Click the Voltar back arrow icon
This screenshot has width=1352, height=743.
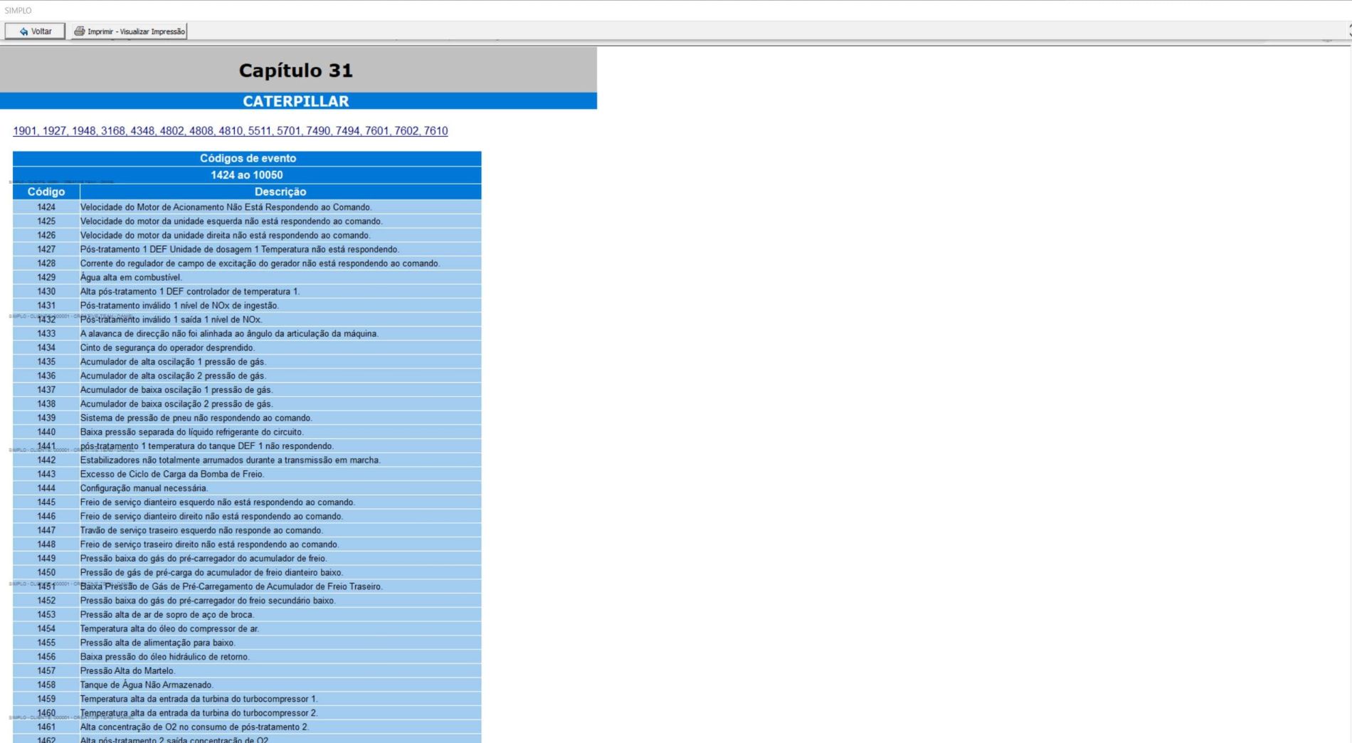click(23, 31)
